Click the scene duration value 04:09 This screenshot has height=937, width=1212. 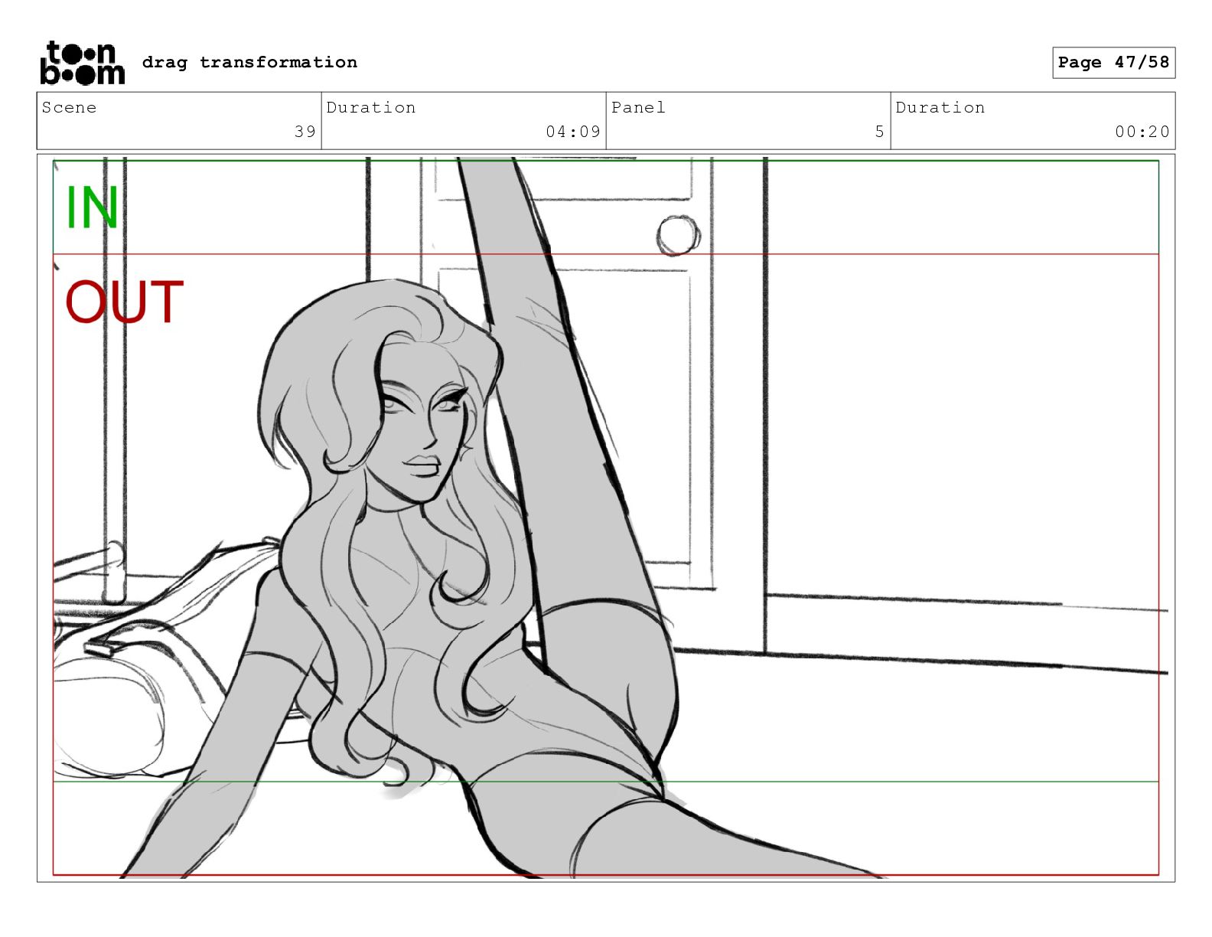pos(573,132)
